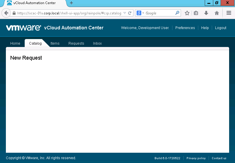Open the Help link
The height and width of the screenshot is (163, 235).
(x=205, y=28)
